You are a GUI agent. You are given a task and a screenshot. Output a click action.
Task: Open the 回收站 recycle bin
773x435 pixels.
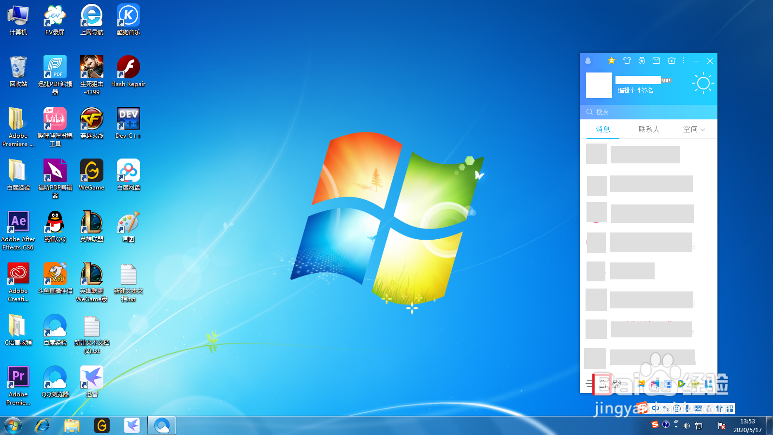pyautogui.click(x=18, y=72)
